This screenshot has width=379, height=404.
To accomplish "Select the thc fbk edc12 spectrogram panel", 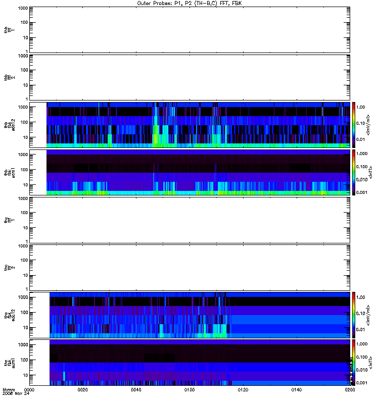I will (190, 315).
